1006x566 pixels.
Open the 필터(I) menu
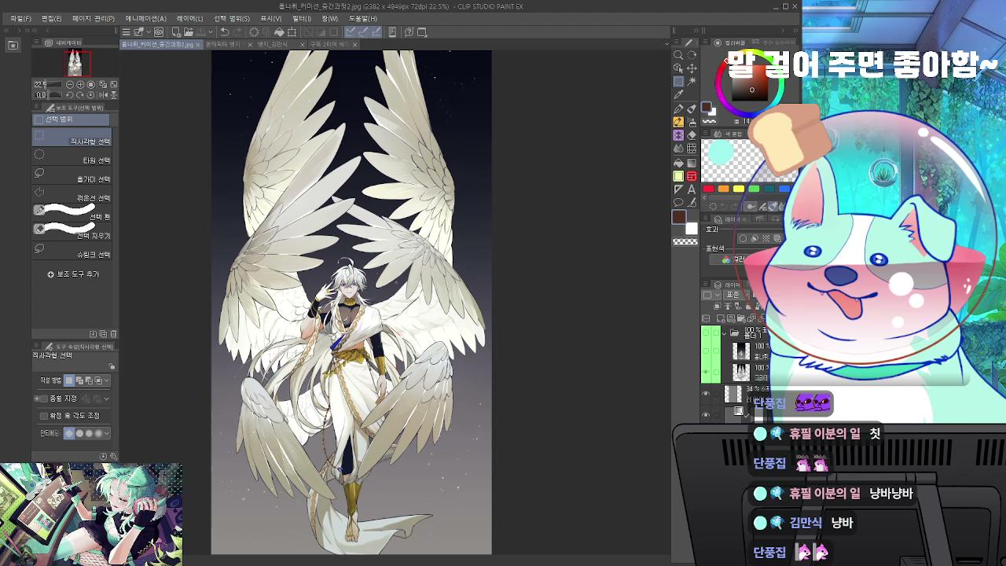pyautogui.click(x=302, y=18)
